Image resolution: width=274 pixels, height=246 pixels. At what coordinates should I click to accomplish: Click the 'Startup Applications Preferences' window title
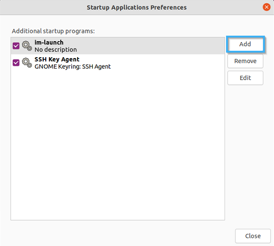coord(137,7)
